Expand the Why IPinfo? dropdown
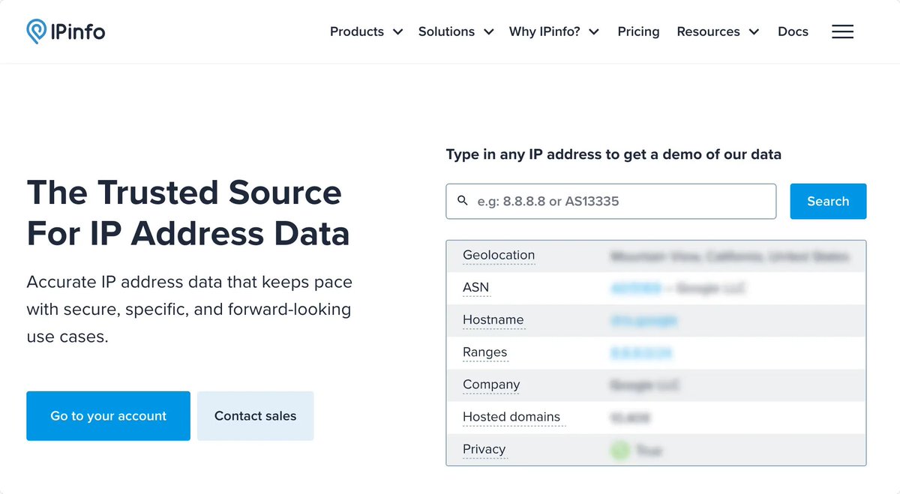The width and height of the screenshot is (900, 494). pos(554,31)
